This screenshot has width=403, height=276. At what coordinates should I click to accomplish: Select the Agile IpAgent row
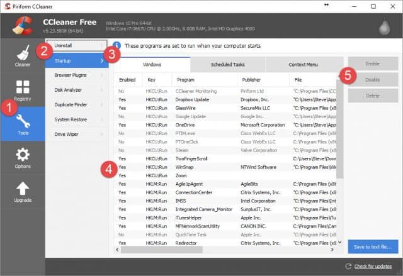225,184
